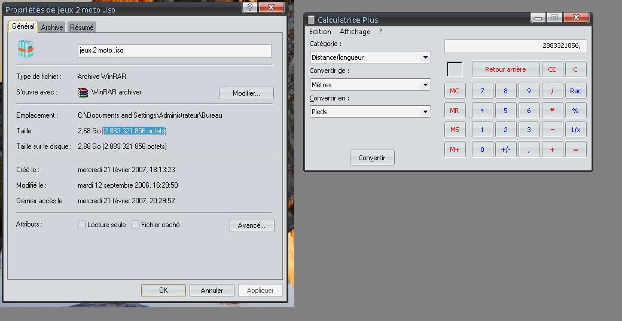This screenshot has width=622, height=321.
Task: Click the help question mark title button
Action: pyautogui.click(x=249, y=8)
